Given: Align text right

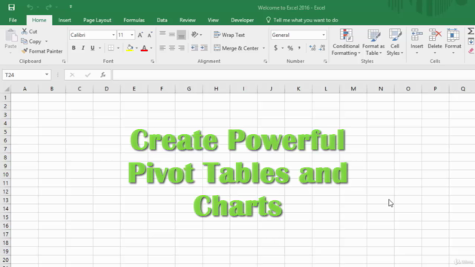Looking at the screenshot, I should (x=181, y=47).
